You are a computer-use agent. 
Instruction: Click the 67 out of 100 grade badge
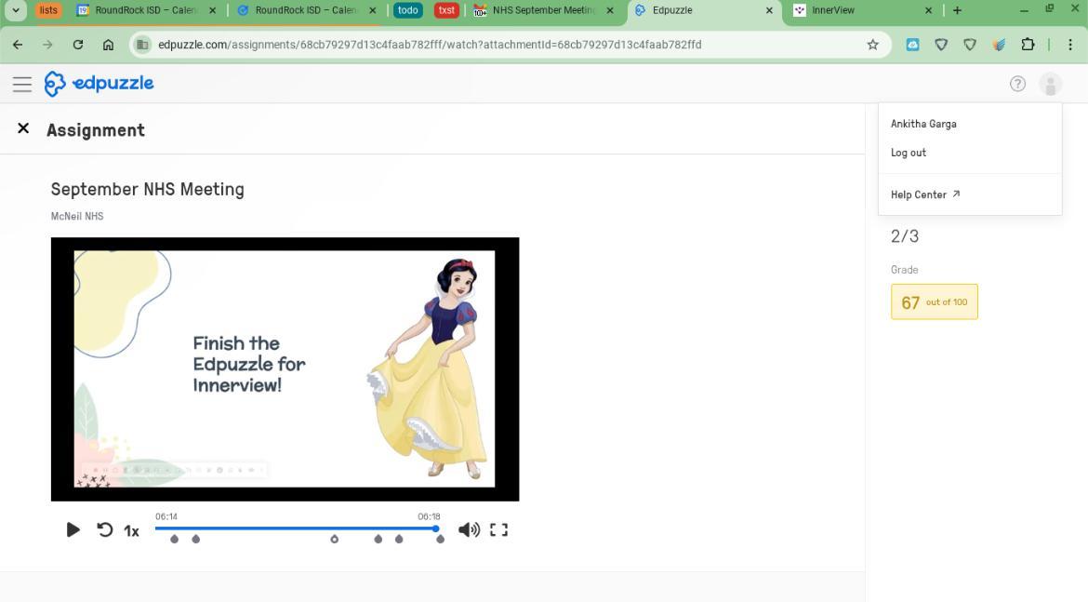(x=934, y=302)
